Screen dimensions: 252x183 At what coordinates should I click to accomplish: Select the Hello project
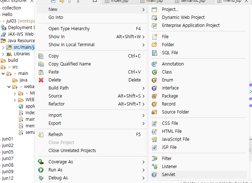(x=7, y=15)
